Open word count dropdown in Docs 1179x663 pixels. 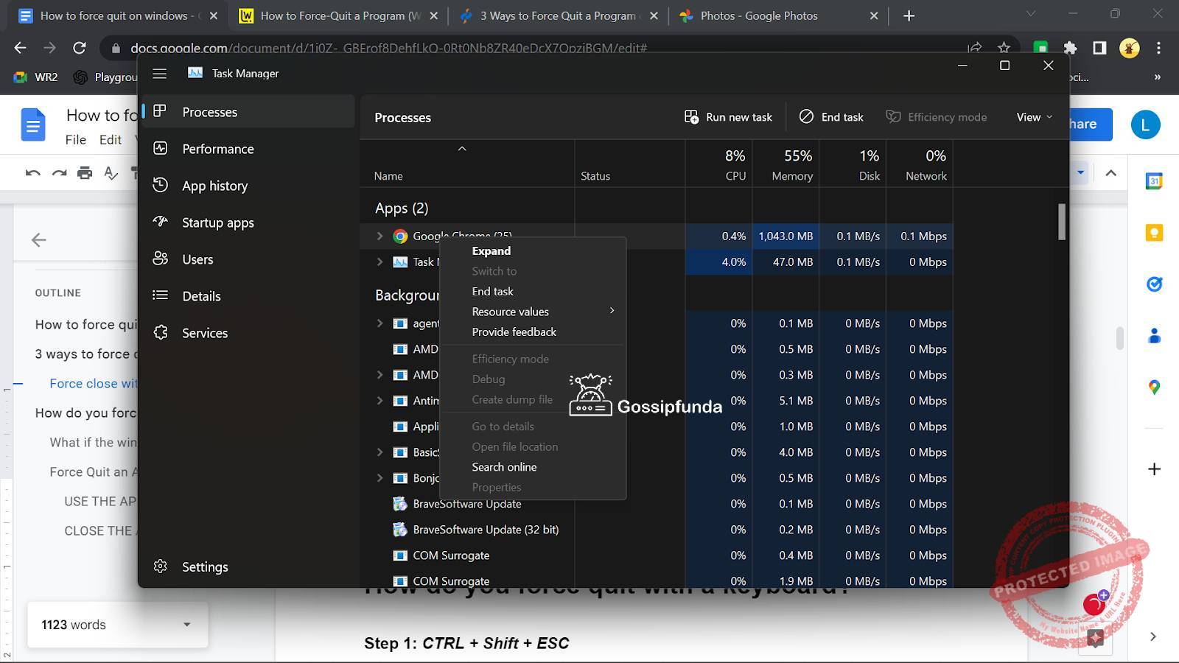pos(187,625)
